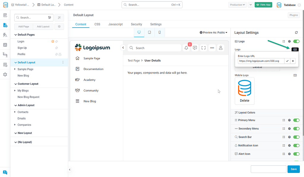
Task: Click the Logo row globe icon
Action: [x=289, y=42]
